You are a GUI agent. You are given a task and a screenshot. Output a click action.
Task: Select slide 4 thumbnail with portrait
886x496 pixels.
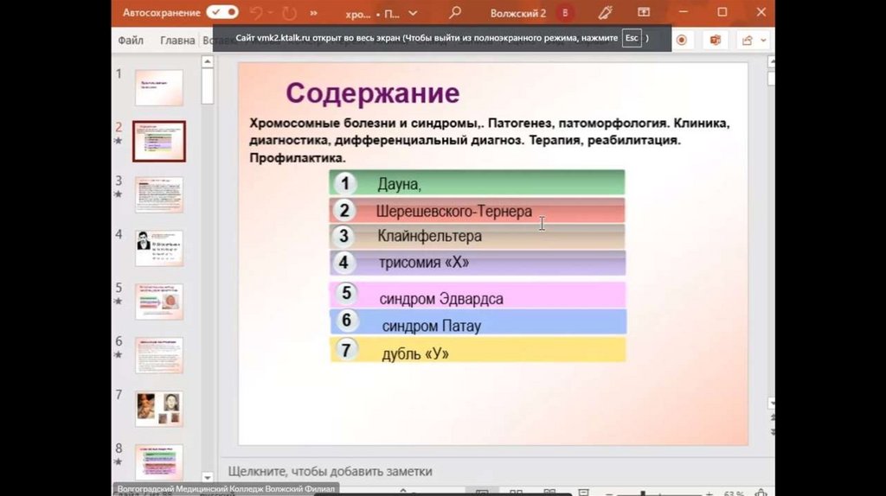coord(158,248)
